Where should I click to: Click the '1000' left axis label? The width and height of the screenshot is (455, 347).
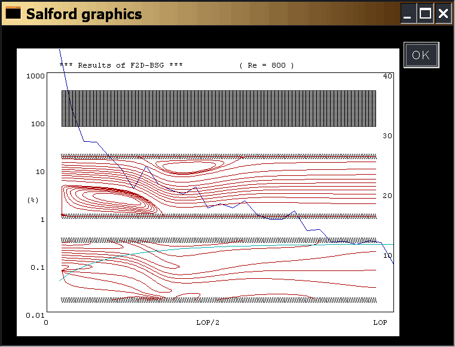pyautogui.click(x=35, y=76)
